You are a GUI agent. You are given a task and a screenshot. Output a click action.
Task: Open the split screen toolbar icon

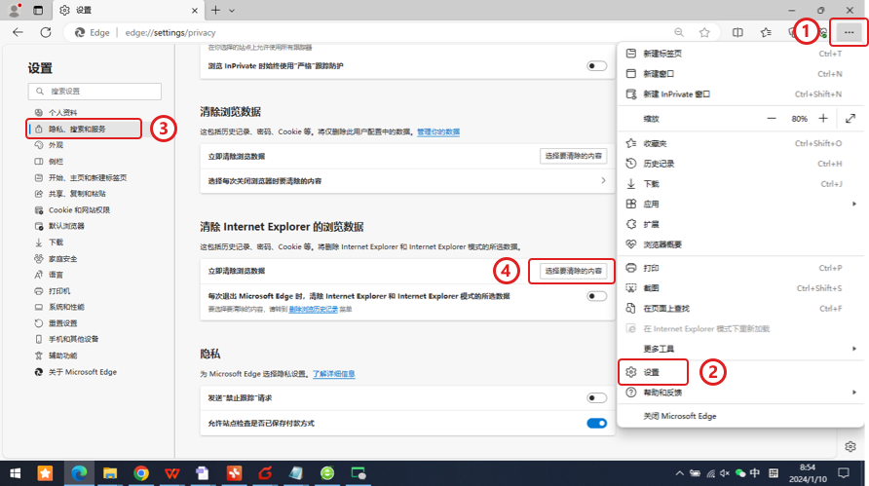[x=737, y=33]
